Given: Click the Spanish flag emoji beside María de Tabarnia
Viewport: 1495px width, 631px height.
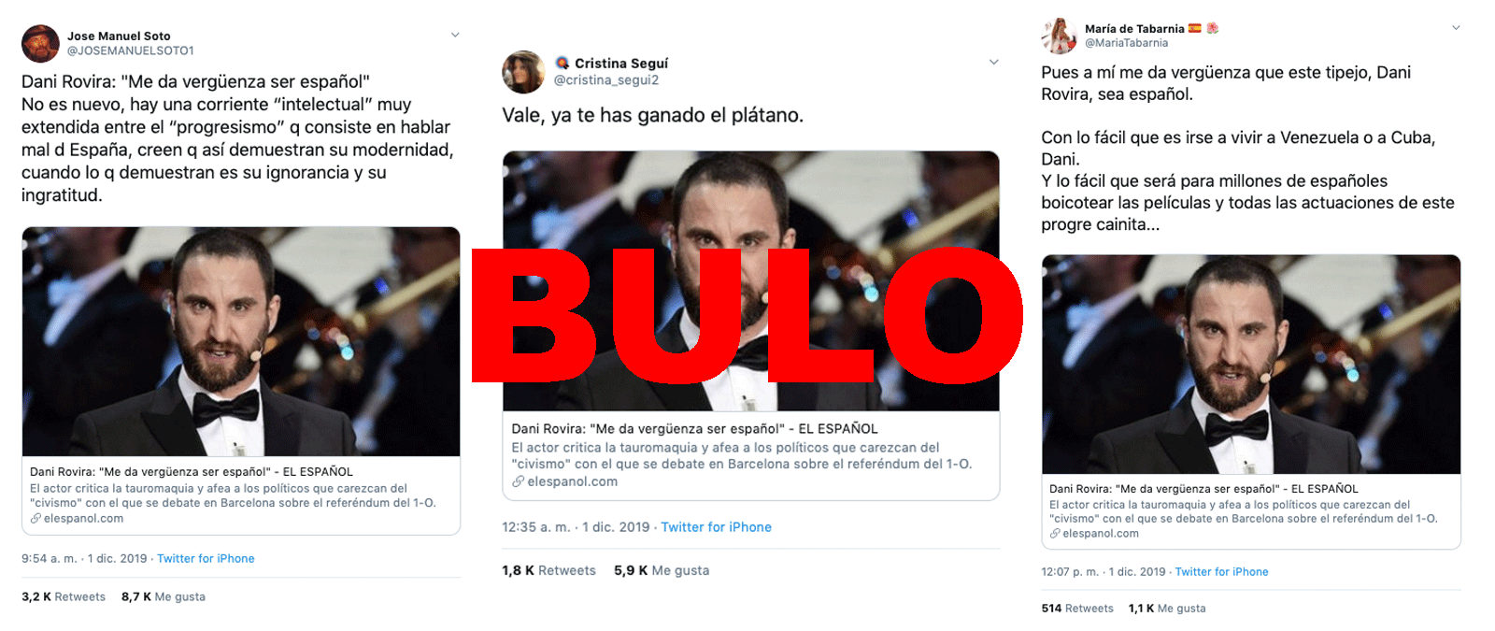Looking at the screenshot, I should (x=1195, y=28).
